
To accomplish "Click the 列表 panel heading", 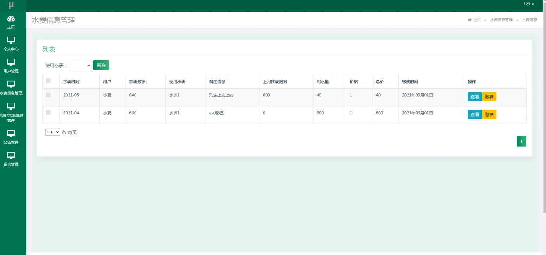I will 49,49.
